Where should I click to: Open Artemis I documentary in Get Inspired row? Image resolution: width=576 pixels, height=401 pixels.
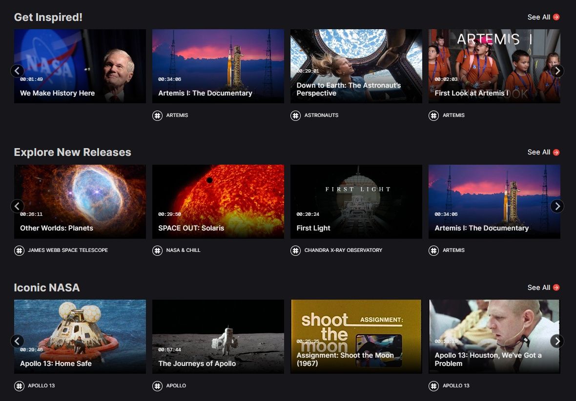(218, 66)
